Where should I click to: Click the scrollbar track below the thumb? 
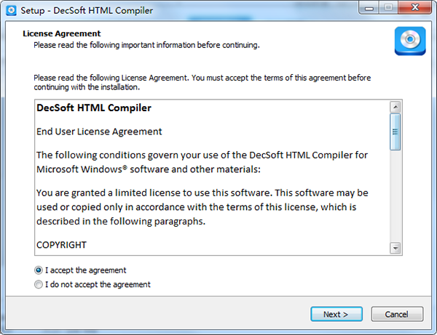point(395,196)
